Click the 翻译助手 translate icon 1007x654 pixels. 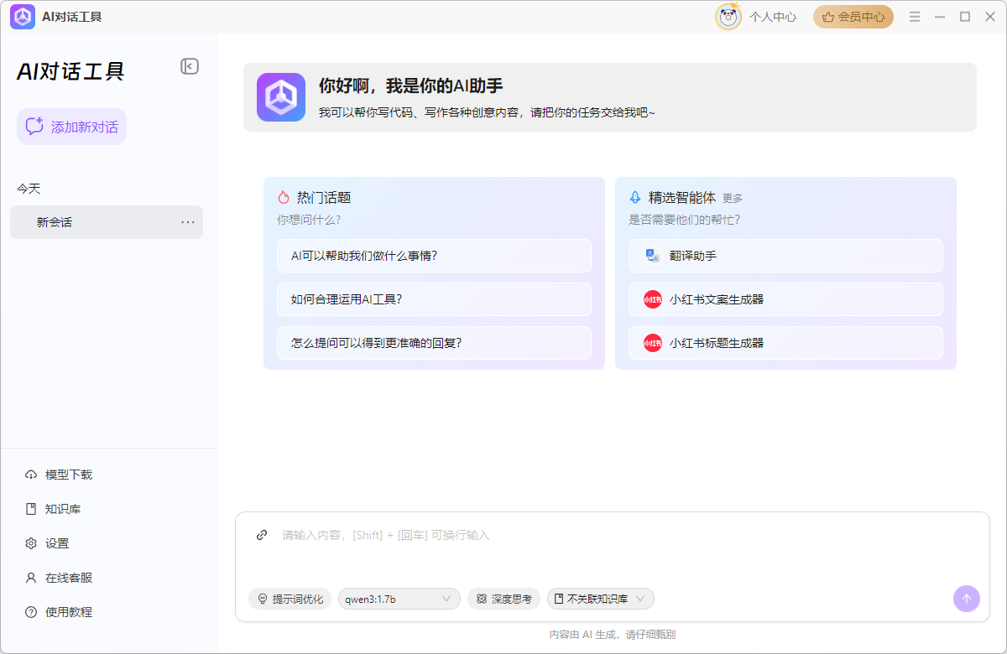[x=653, y=256]
